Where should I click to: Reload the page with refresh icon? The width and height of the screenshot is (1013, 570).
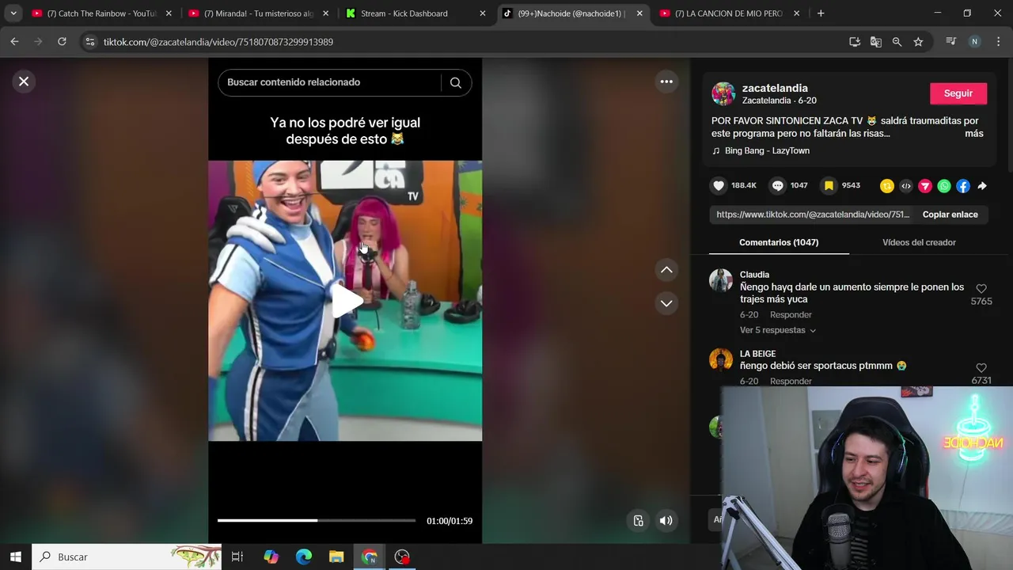coord(62,42)
